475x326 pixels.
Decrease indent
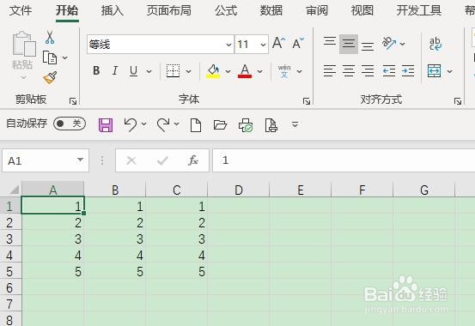click(x=388, y=71)
